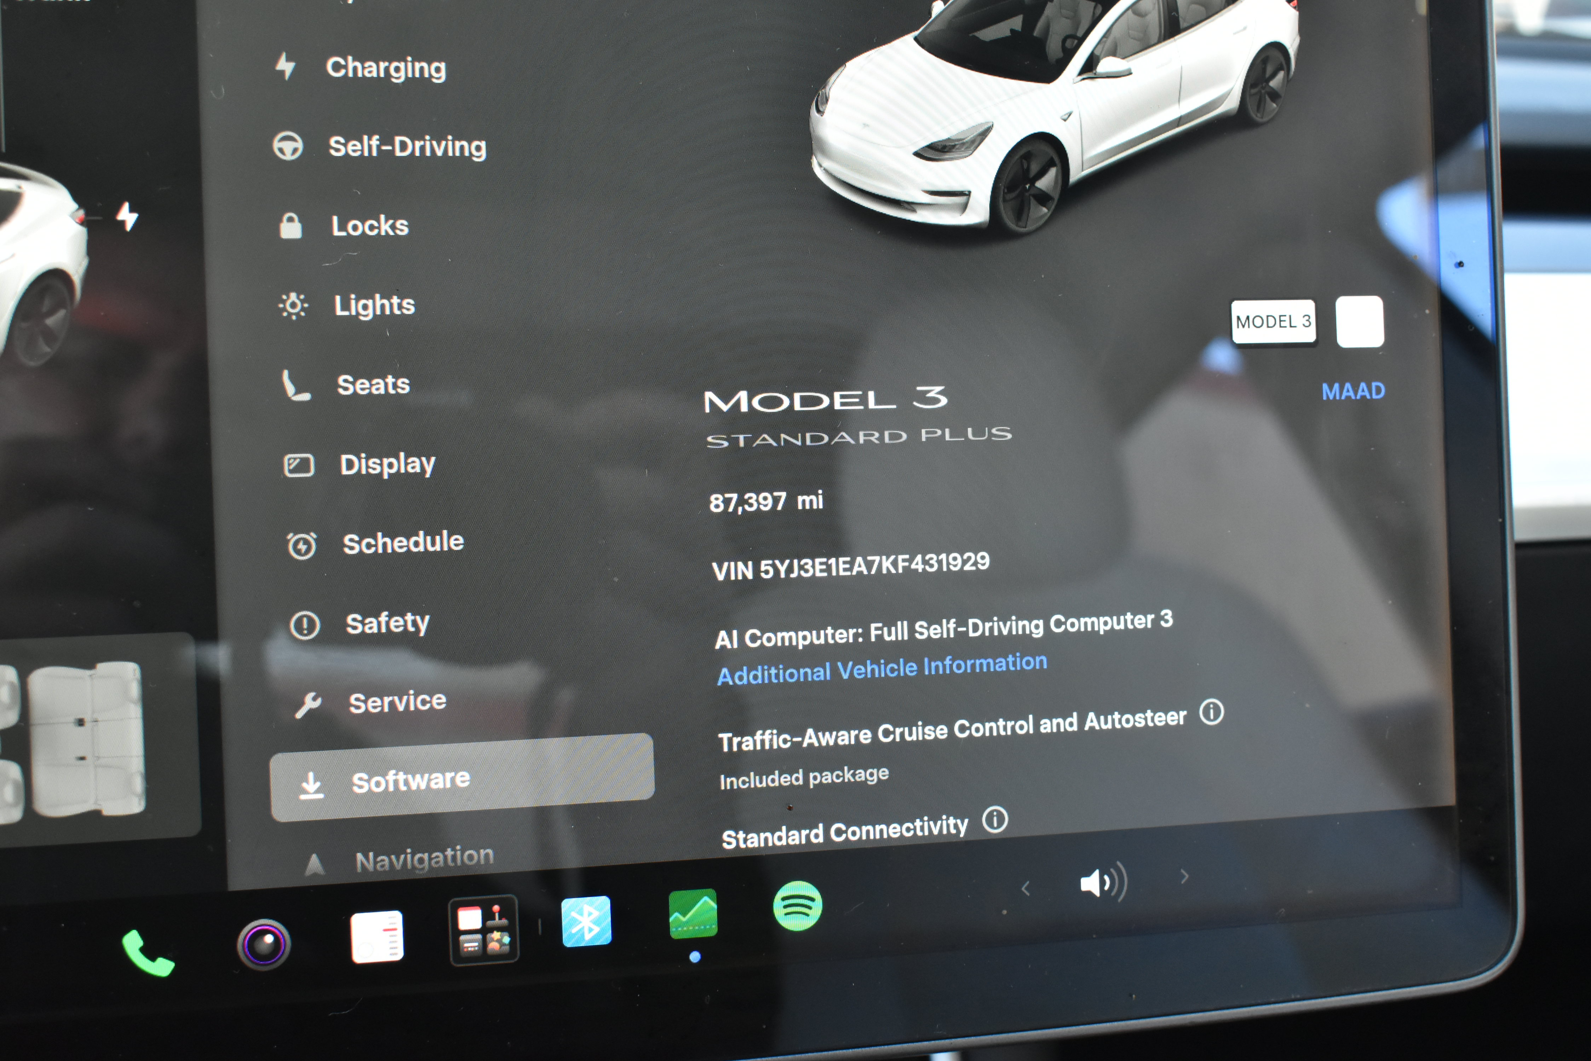The width and height of the screenshot is (1591, 1061).
Task: Open the Phone app icon
Action: [x=148, y=953]
